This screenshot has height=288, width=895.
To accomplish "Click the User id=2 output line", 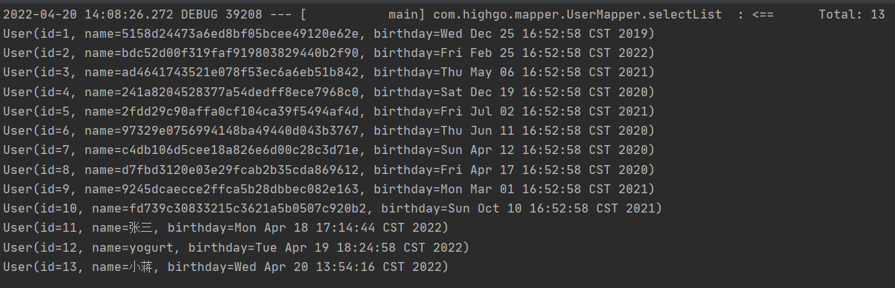I will 328,53.
